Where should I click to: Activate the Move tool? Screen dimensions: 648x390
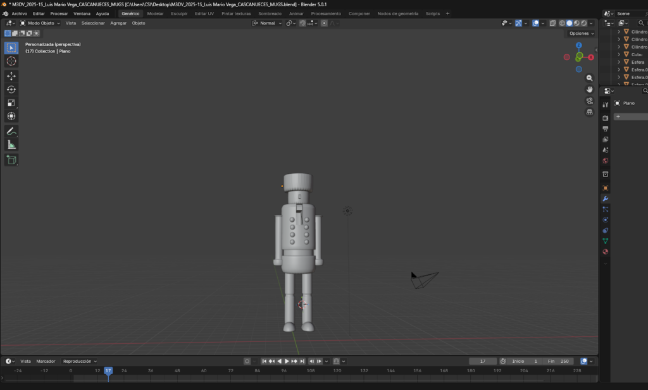point(11,76)
